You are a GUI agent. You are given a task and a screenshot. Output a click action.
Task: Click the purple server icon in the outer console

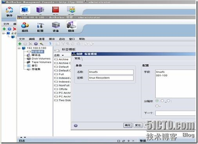tap(40, 10)
